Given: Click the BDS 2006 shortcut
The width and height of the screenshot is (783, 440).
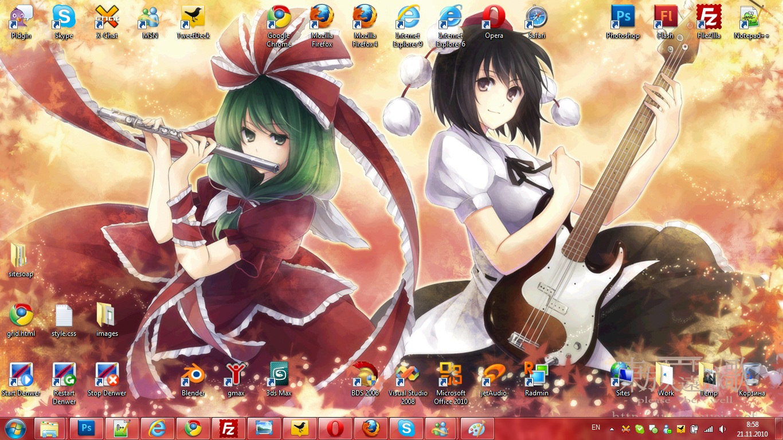Looking at the screenshot, I should 365,380.
